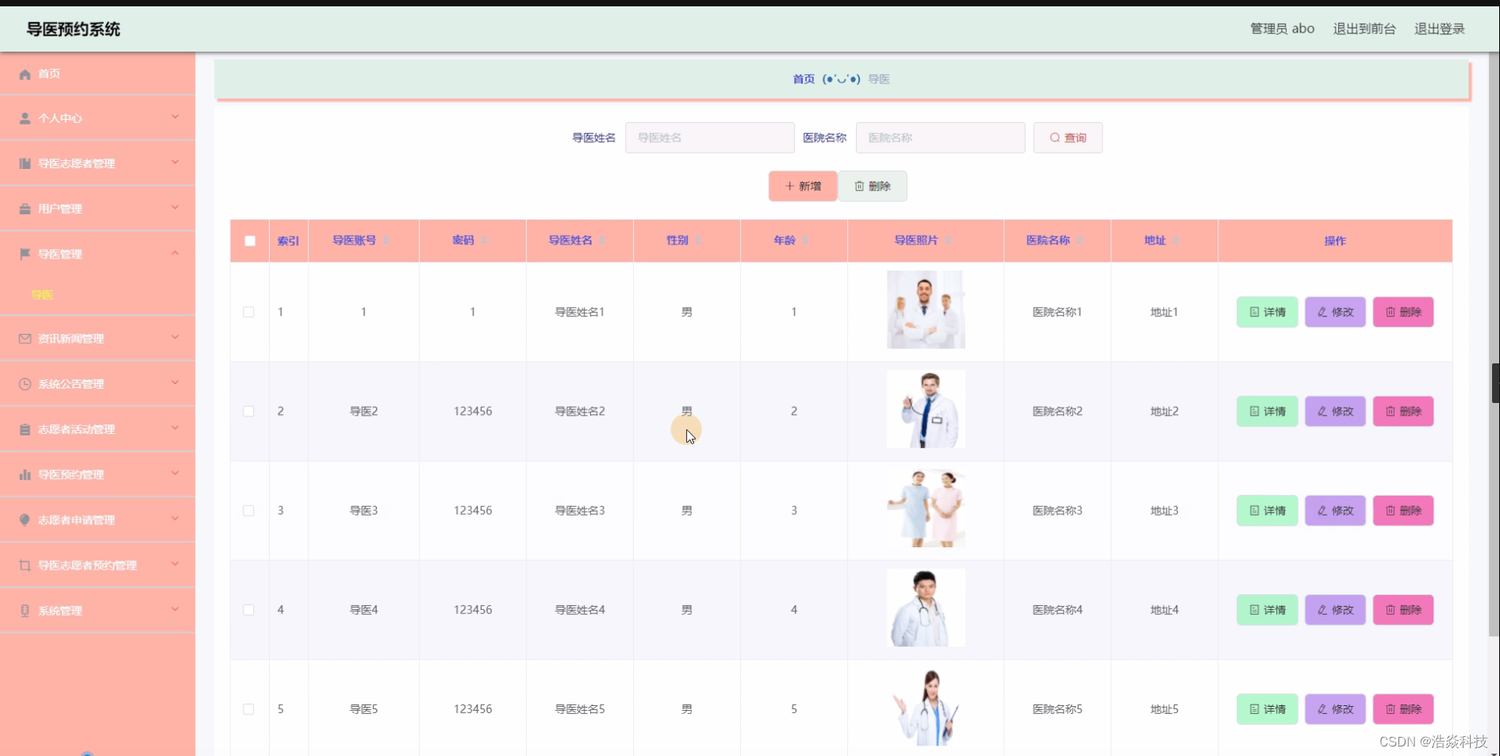Click sort arrows on 医院名称 column header
This screenshot has width=1500, height=756.
pyautogui.click(x=1080, y=240)
